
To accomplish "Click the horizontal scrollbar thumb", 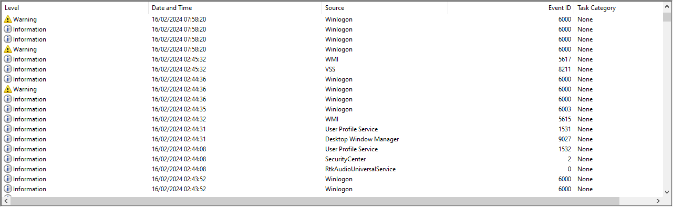I will (x=315, y=201).
